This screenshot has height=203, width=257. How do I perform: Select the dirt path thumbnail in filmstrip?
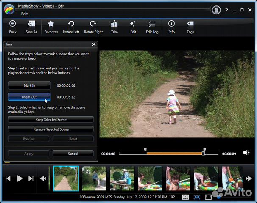66,178
